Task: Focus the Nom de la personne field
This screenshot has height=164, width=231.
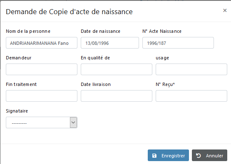Action: tap(42, 43)
